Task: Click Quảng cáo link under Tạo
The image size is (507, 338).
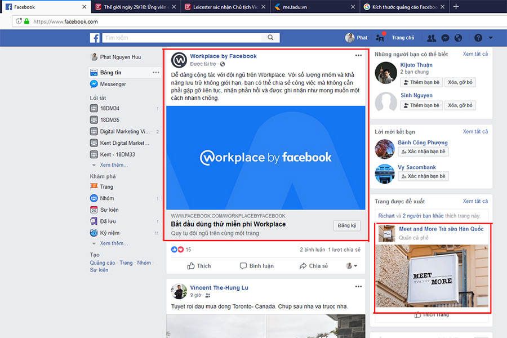Action: pyautogui.click(x=102, y=263)
